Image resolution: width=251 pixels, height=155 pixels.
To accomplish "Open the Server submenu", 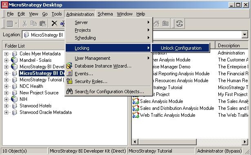I will point(108,22).
